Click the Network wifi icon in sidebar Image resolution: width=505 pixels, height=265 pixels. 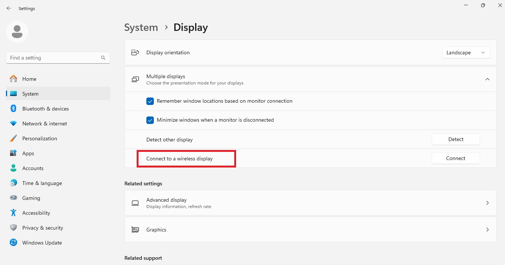[13, 124]
